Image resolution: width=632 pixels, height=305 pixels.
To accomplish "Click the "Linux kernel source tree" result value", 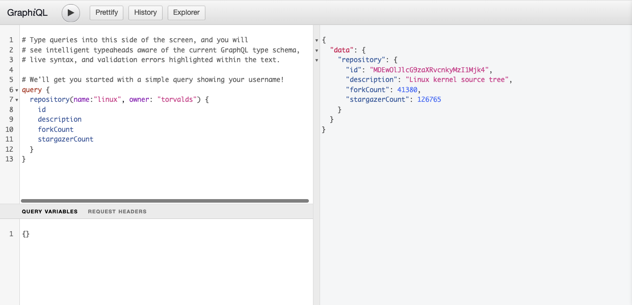I will pos(458,79).
